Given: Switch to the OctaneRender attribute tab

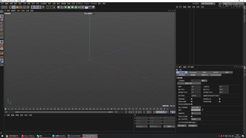Looking at the screenshot, I should pyautogui.click(x=216, y=75).
